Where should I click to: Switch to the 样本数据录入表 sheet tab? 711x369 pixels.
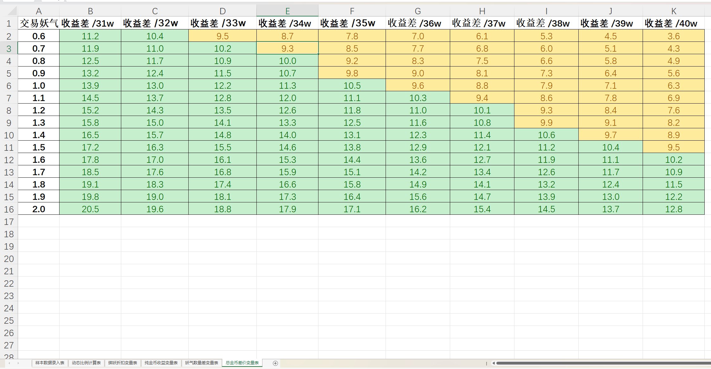click(50, 363)
